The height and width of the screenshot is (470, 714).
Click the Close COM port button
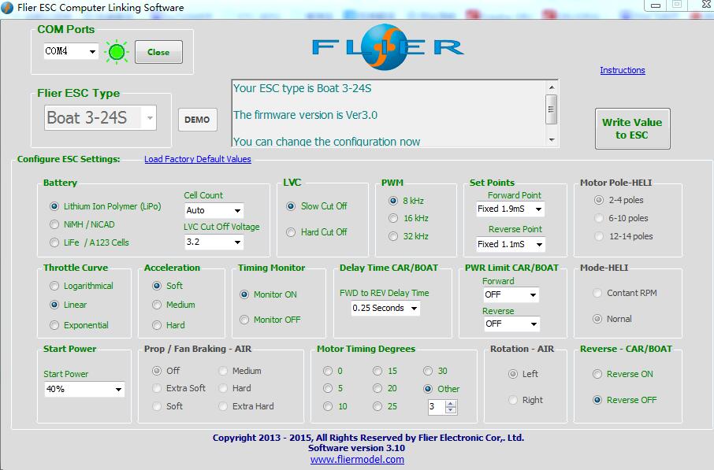click(x=158, y=52)
